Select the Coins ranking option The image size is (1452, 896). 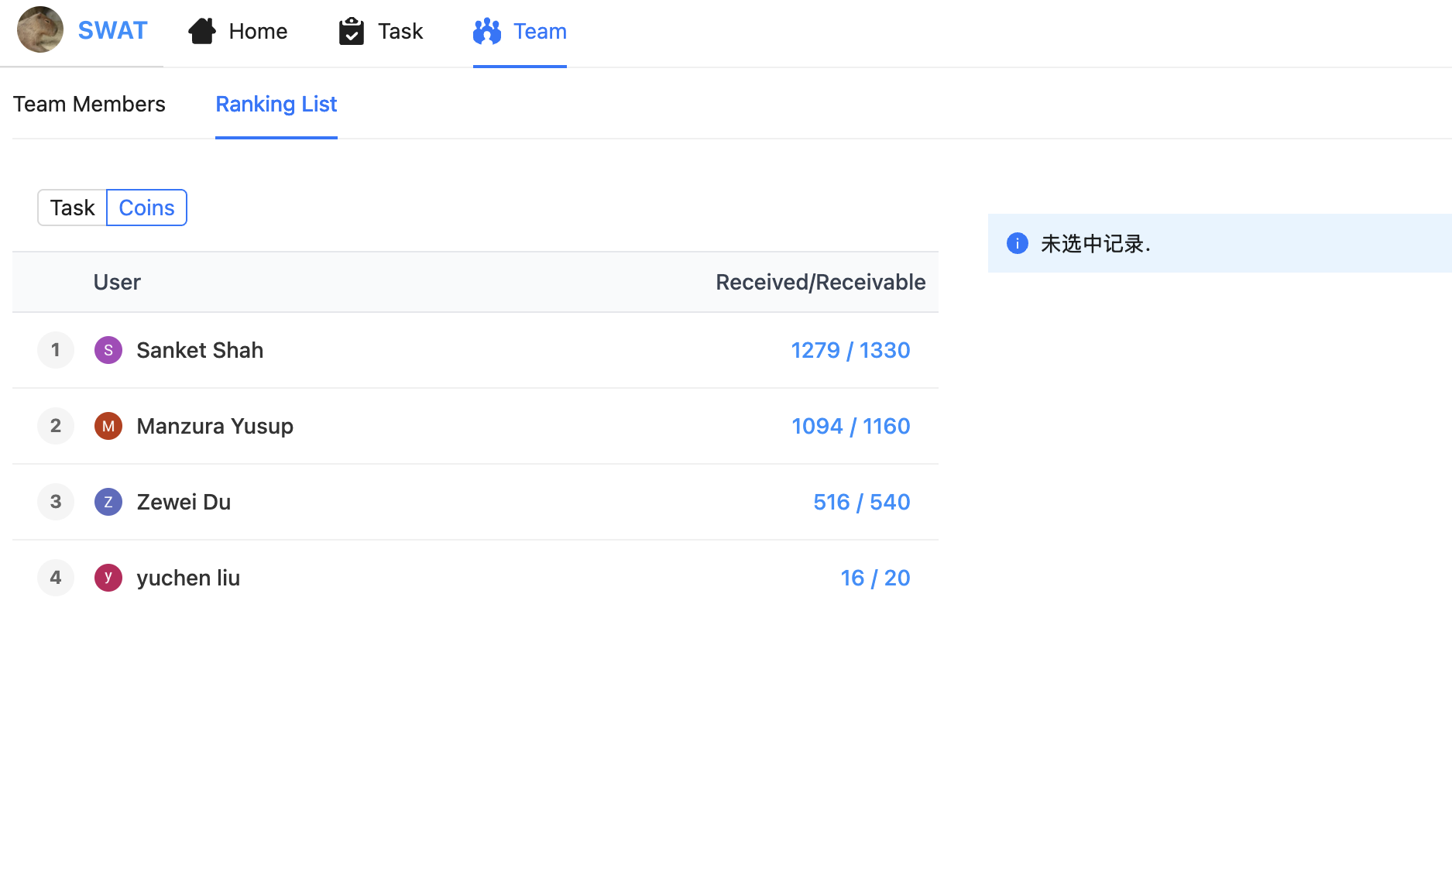pyautogui.click(x=146, y=208)
